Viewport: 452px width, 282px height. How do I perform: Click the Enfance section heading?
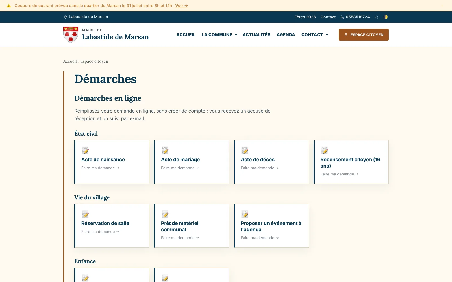click(x=85, y=261)
